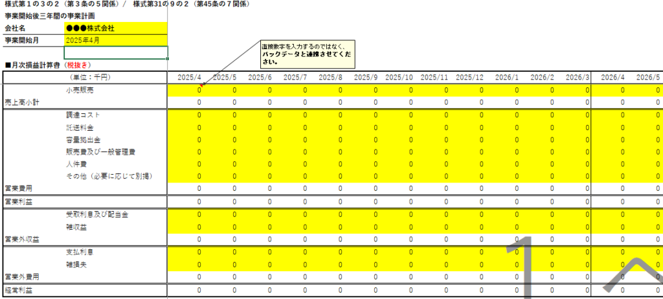Select 受取利息及び配当金 value under 2025/10
This screenshot has height=299, width=663.
399,214
